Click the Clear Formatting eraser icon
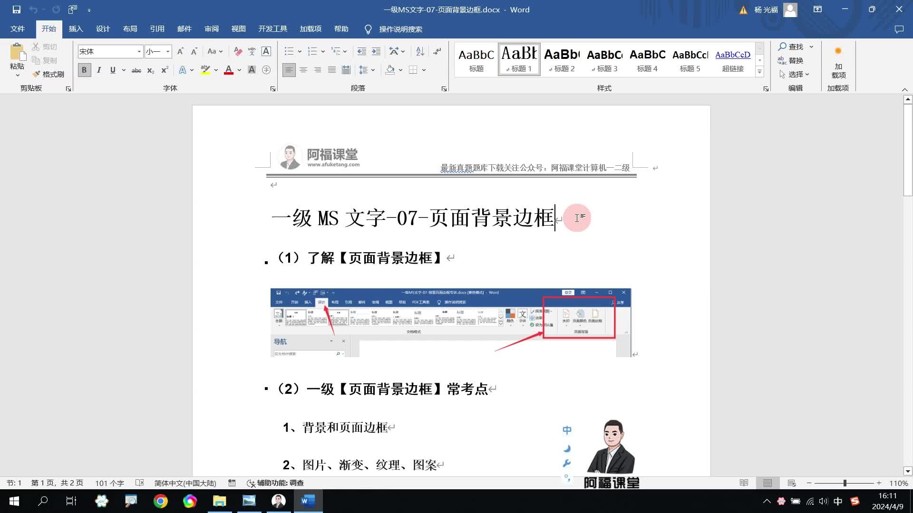Screen dimensions: 913x513 click(x=238, y=51)
